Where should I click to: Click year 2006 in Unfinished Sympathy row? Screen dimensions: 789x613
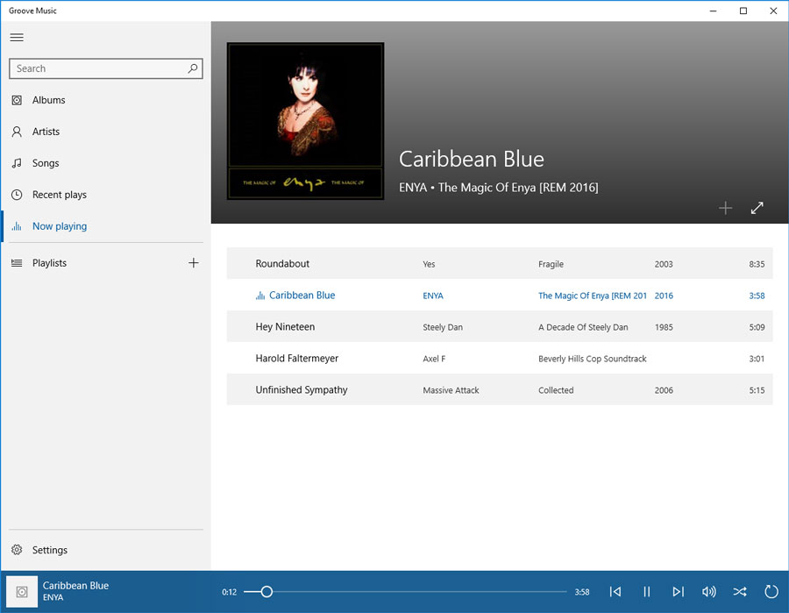[664, 390]
